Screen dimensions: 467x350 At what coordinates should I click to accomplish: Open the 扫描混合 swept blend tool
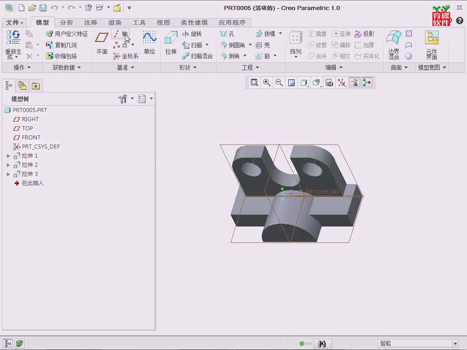(x=197, y=56)
